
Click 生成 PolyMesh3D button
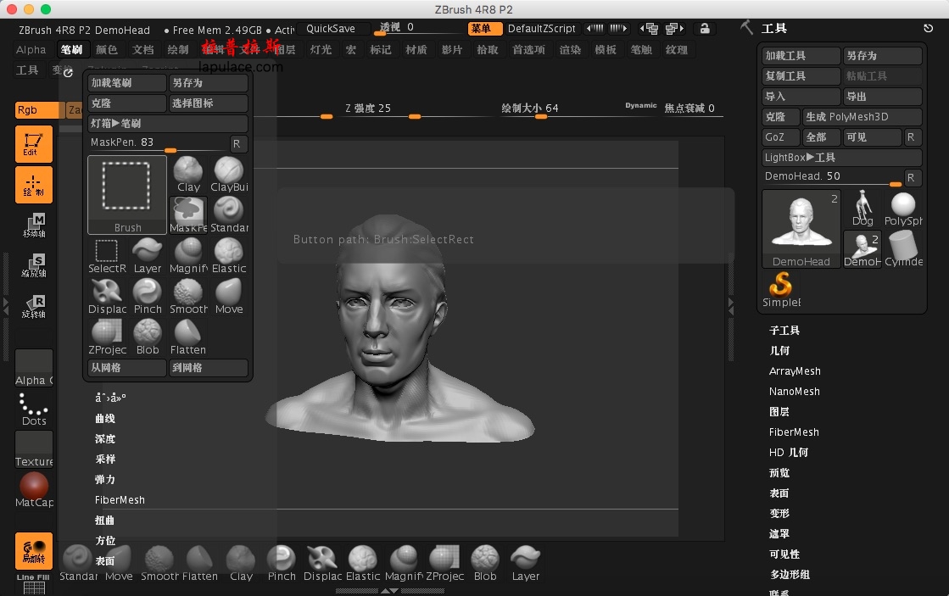pyautogui.click(x=862, y=117)
